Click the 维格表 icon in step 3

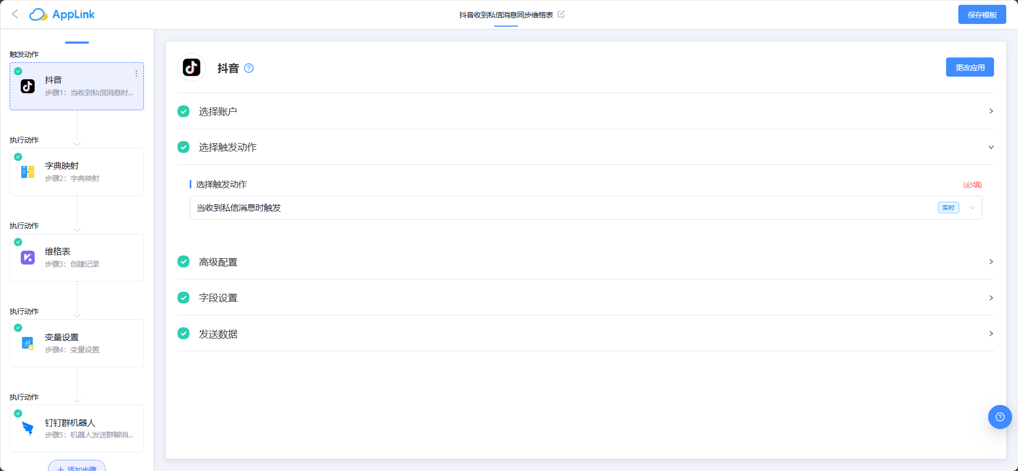[x=28, y=258]
